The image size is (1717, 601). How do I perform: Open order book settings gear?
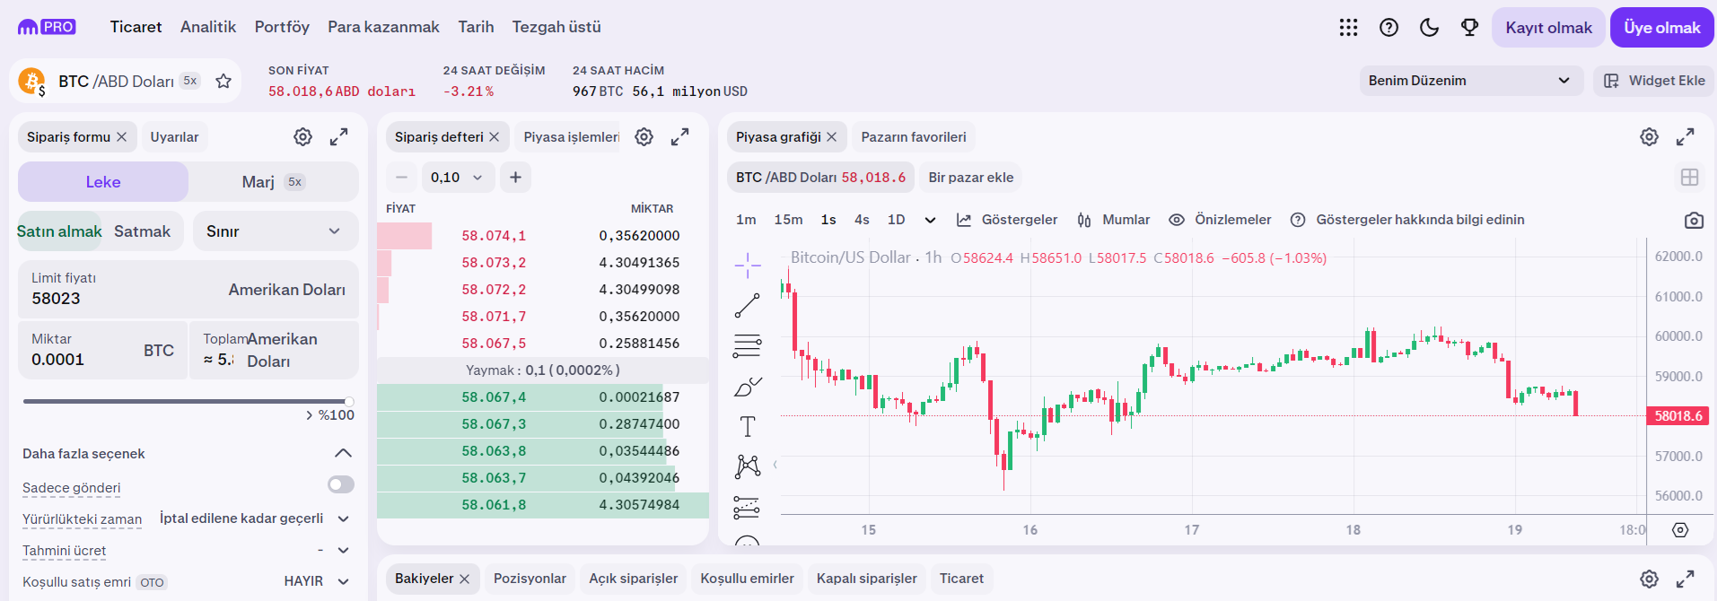click(x=644, y=137)
